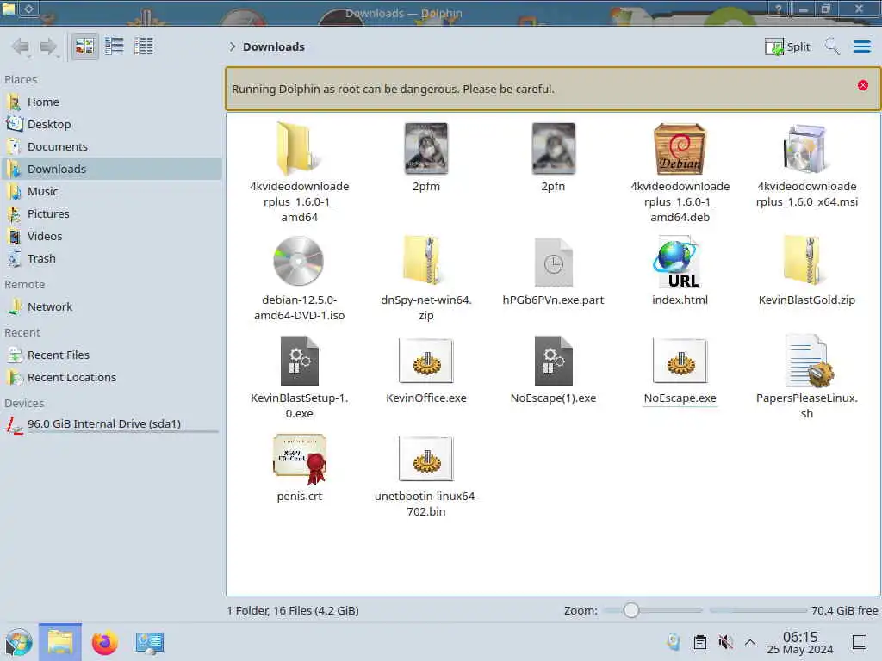Open the clipboard tray icon
This screenshot has width=882, height=661.
coord(699,642)
